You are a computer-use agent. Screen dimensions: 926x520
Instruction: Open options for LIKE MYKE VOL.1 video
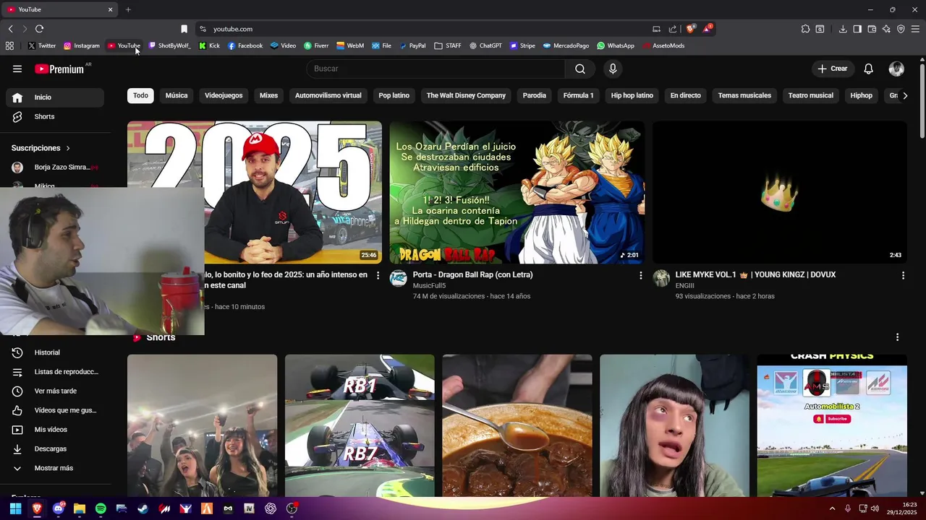[903, 275]
